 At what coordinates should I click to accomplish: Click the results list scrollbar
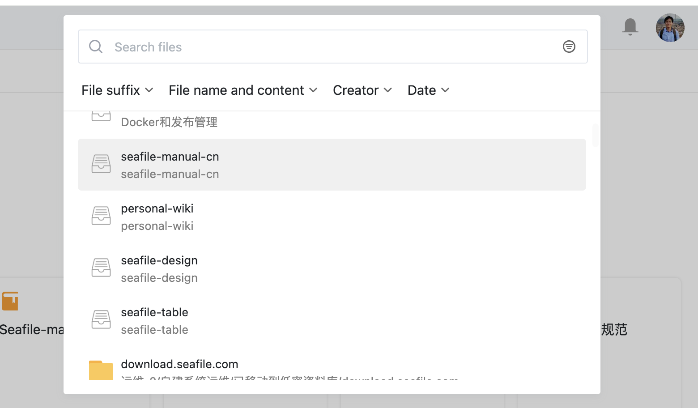[595, 135]
